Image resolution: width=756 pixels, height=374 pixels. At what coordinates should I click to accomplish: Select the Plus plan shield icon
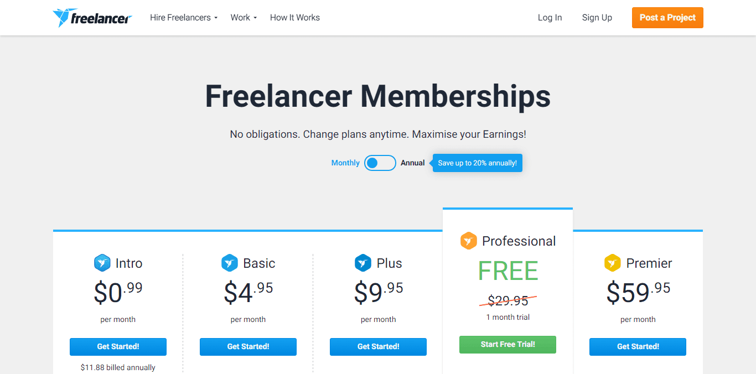point(362,263)
